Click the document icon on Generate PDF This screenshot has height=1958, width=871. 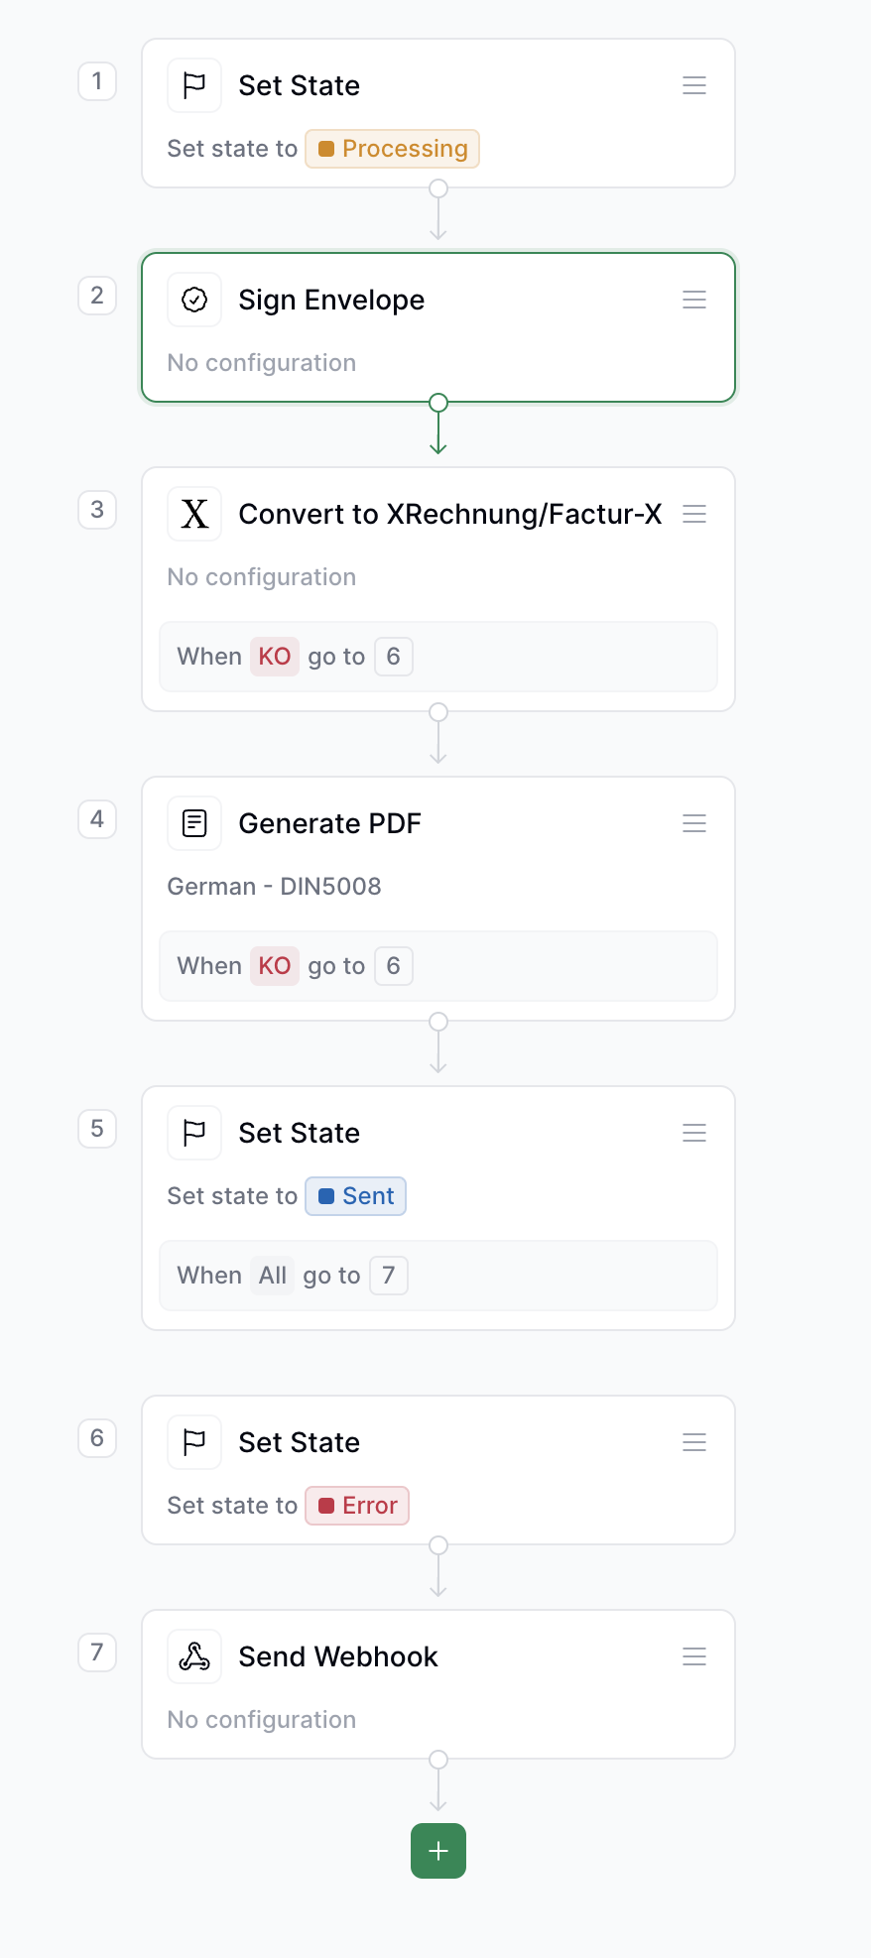coord(193,823)
